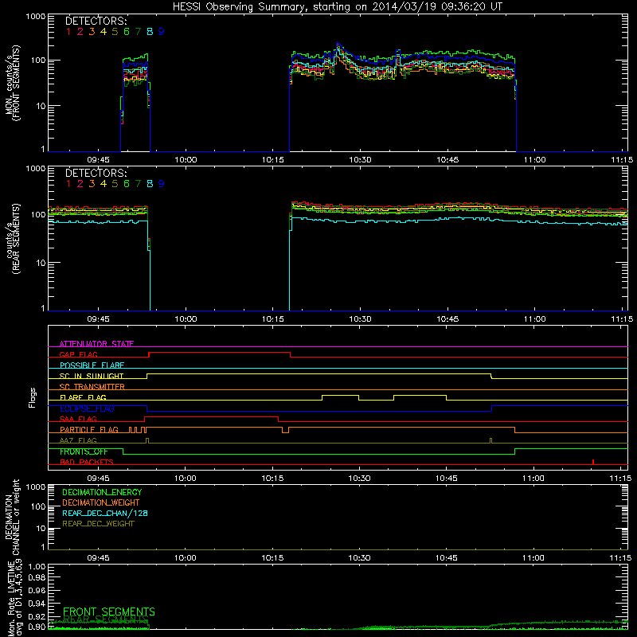The width and height of the screenshot is (637, 637).
Task: Click detector 2 in the front segments legend
Action: coord(80,32)
